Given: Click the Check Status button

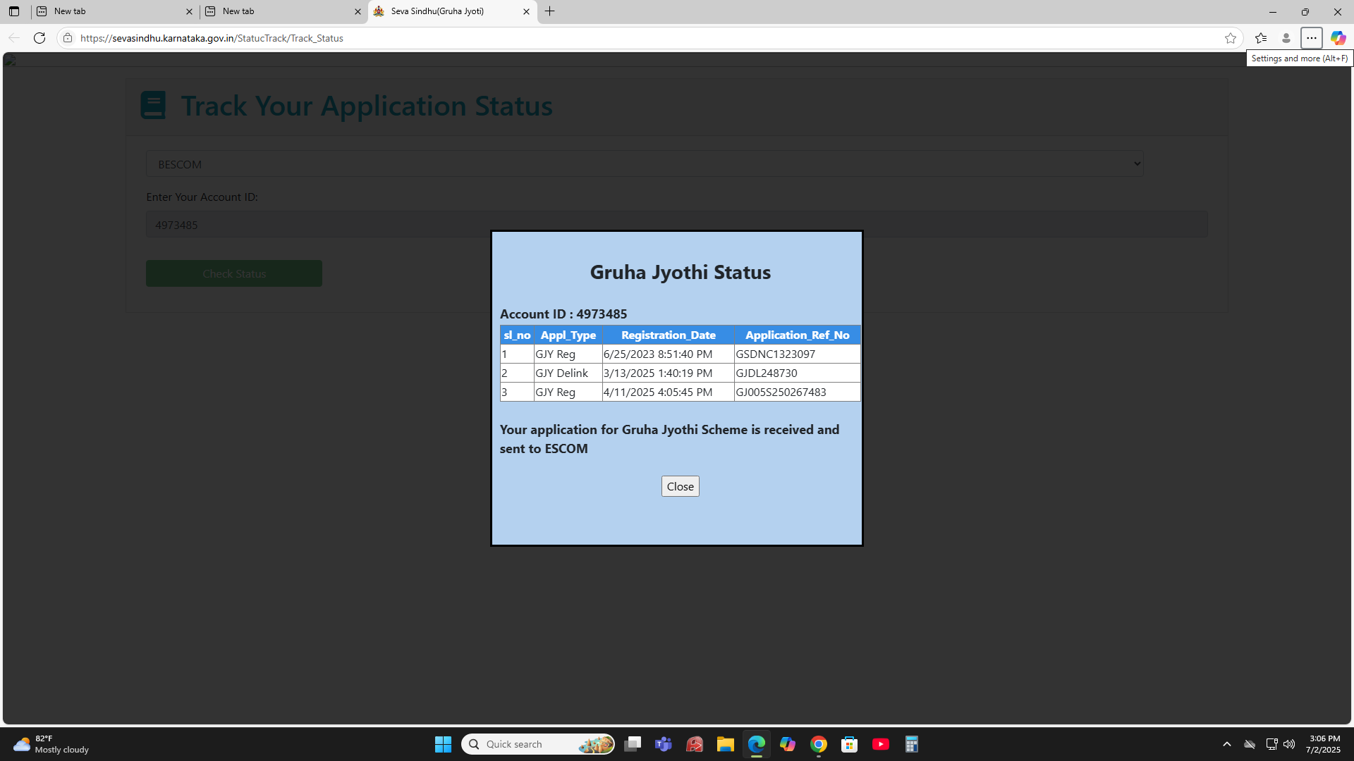Looking at the screenshot, I should [234, 273].
